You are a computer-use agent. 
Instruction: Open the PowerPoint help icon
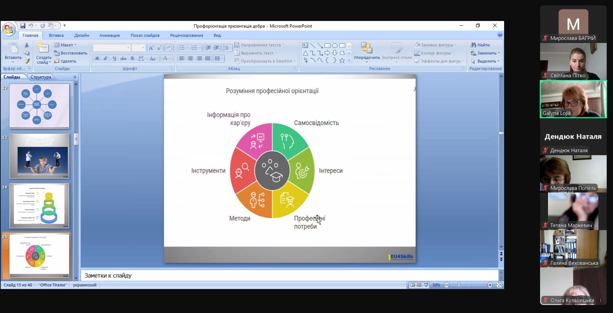pos(500,35)
